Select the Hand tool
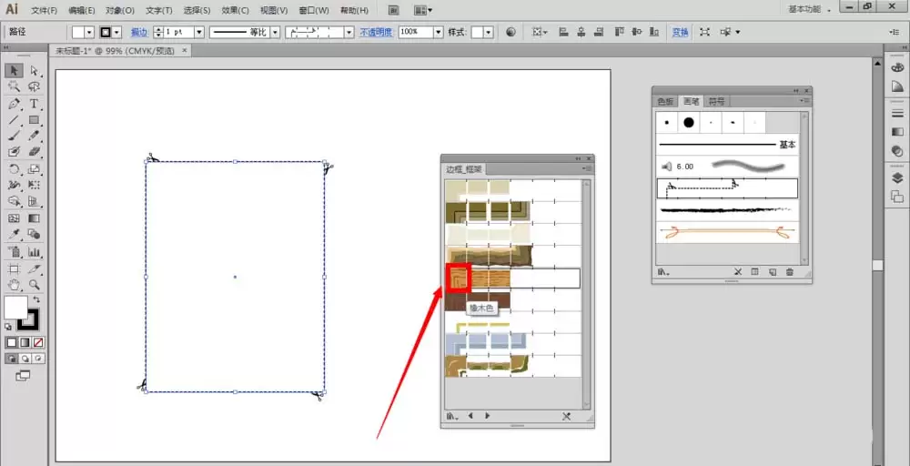The height and width of the screenshot is (466, 910). tap(14, 284)
